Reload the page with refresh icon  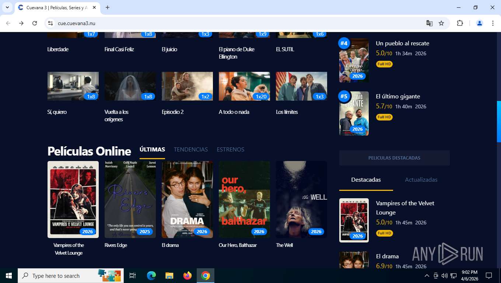pos(35,23)
